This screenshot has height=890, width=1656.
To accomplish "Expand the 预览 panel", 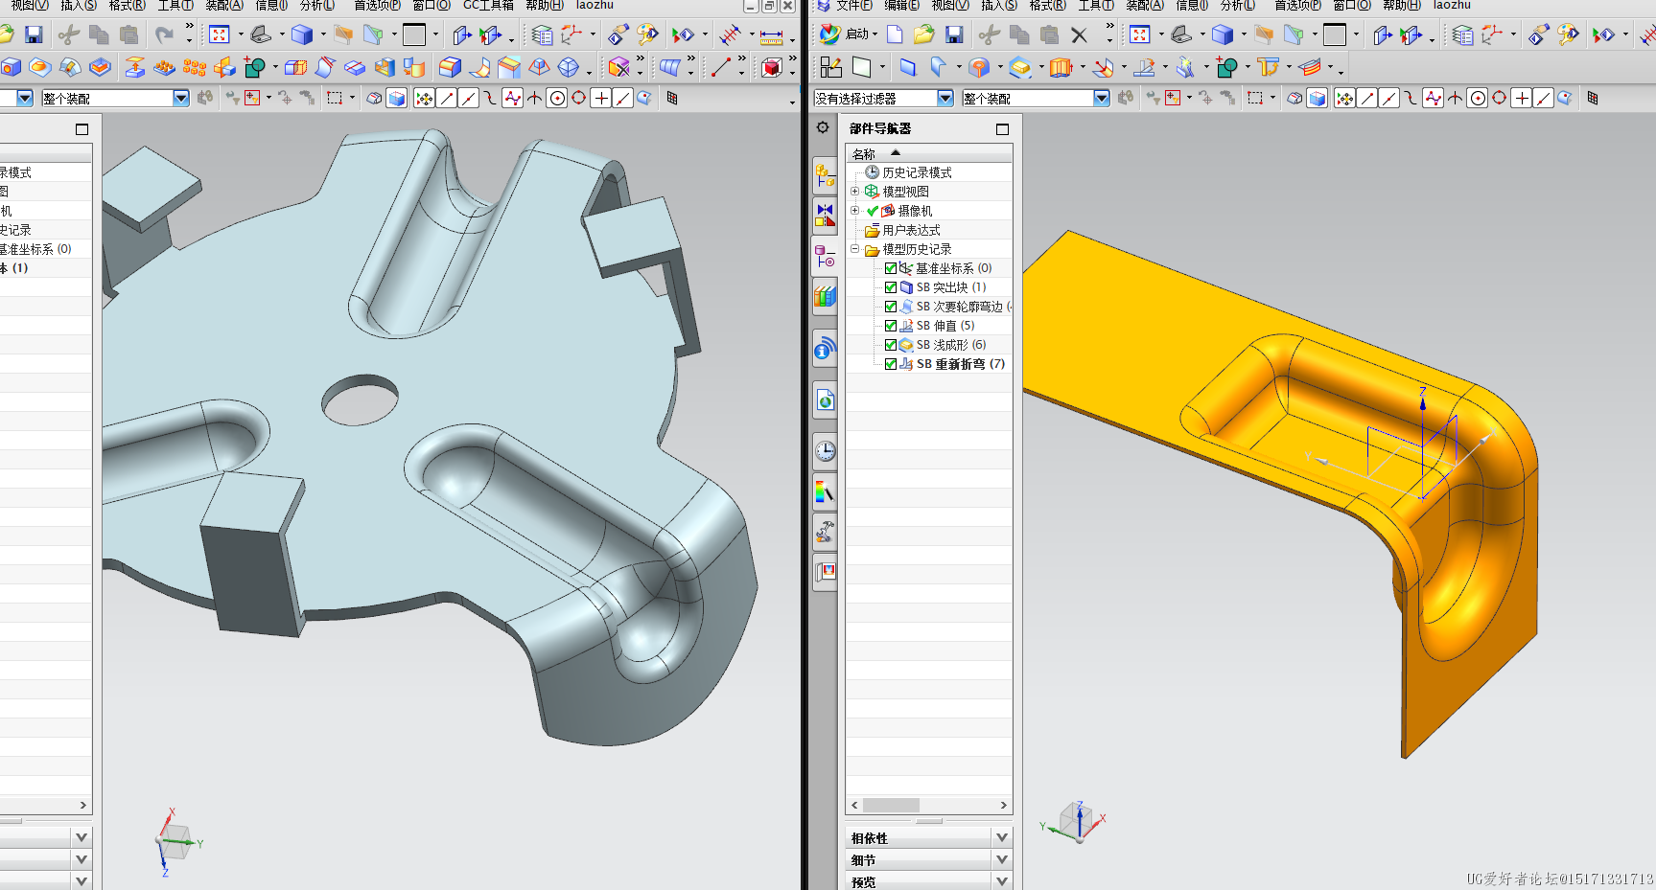I will pyautogui.click(x=1002, y=881).
